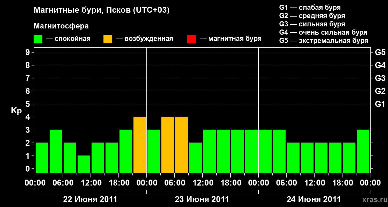This screenshot has height=207, width=388.
Task: Click the '18:00' time label under 23 June
Action: coord(230,183)
